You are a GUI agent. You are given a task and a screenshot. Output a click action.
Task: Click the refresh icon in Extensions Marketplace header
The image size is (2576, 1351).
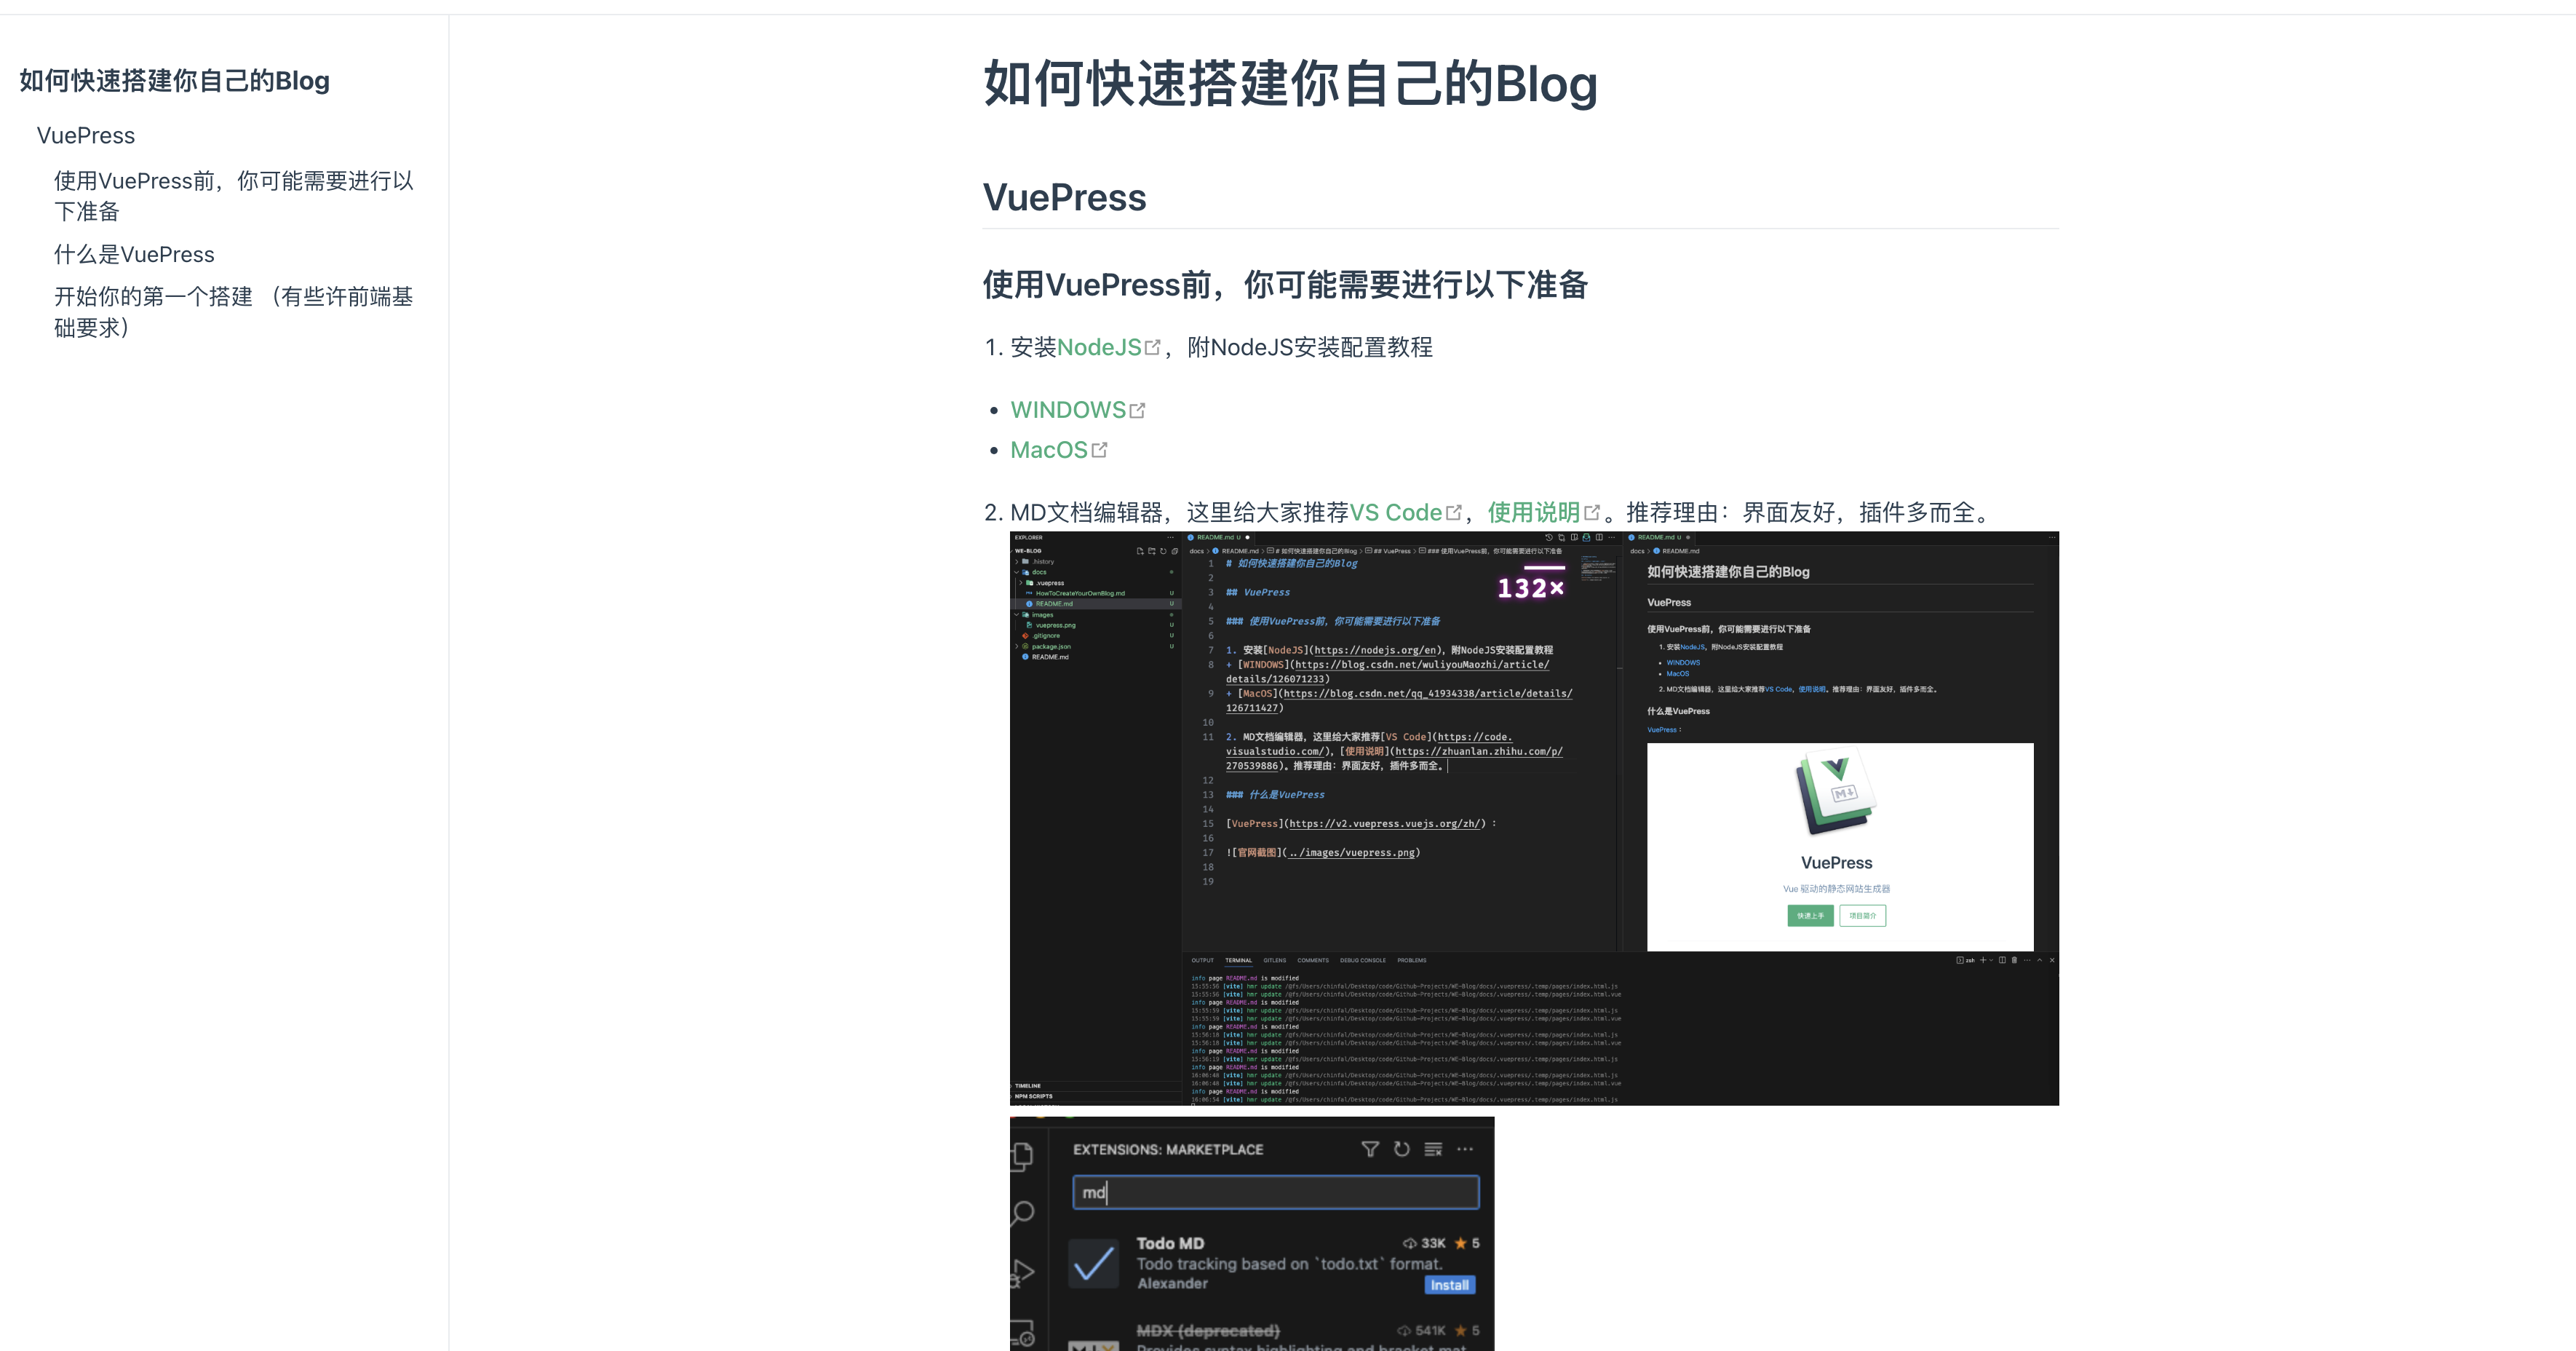pyautogui.click(x=1402, y=1149)
